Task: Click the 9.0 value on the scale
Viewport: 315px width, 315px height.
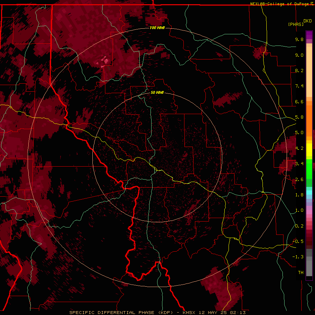Action: click(299, 55)
